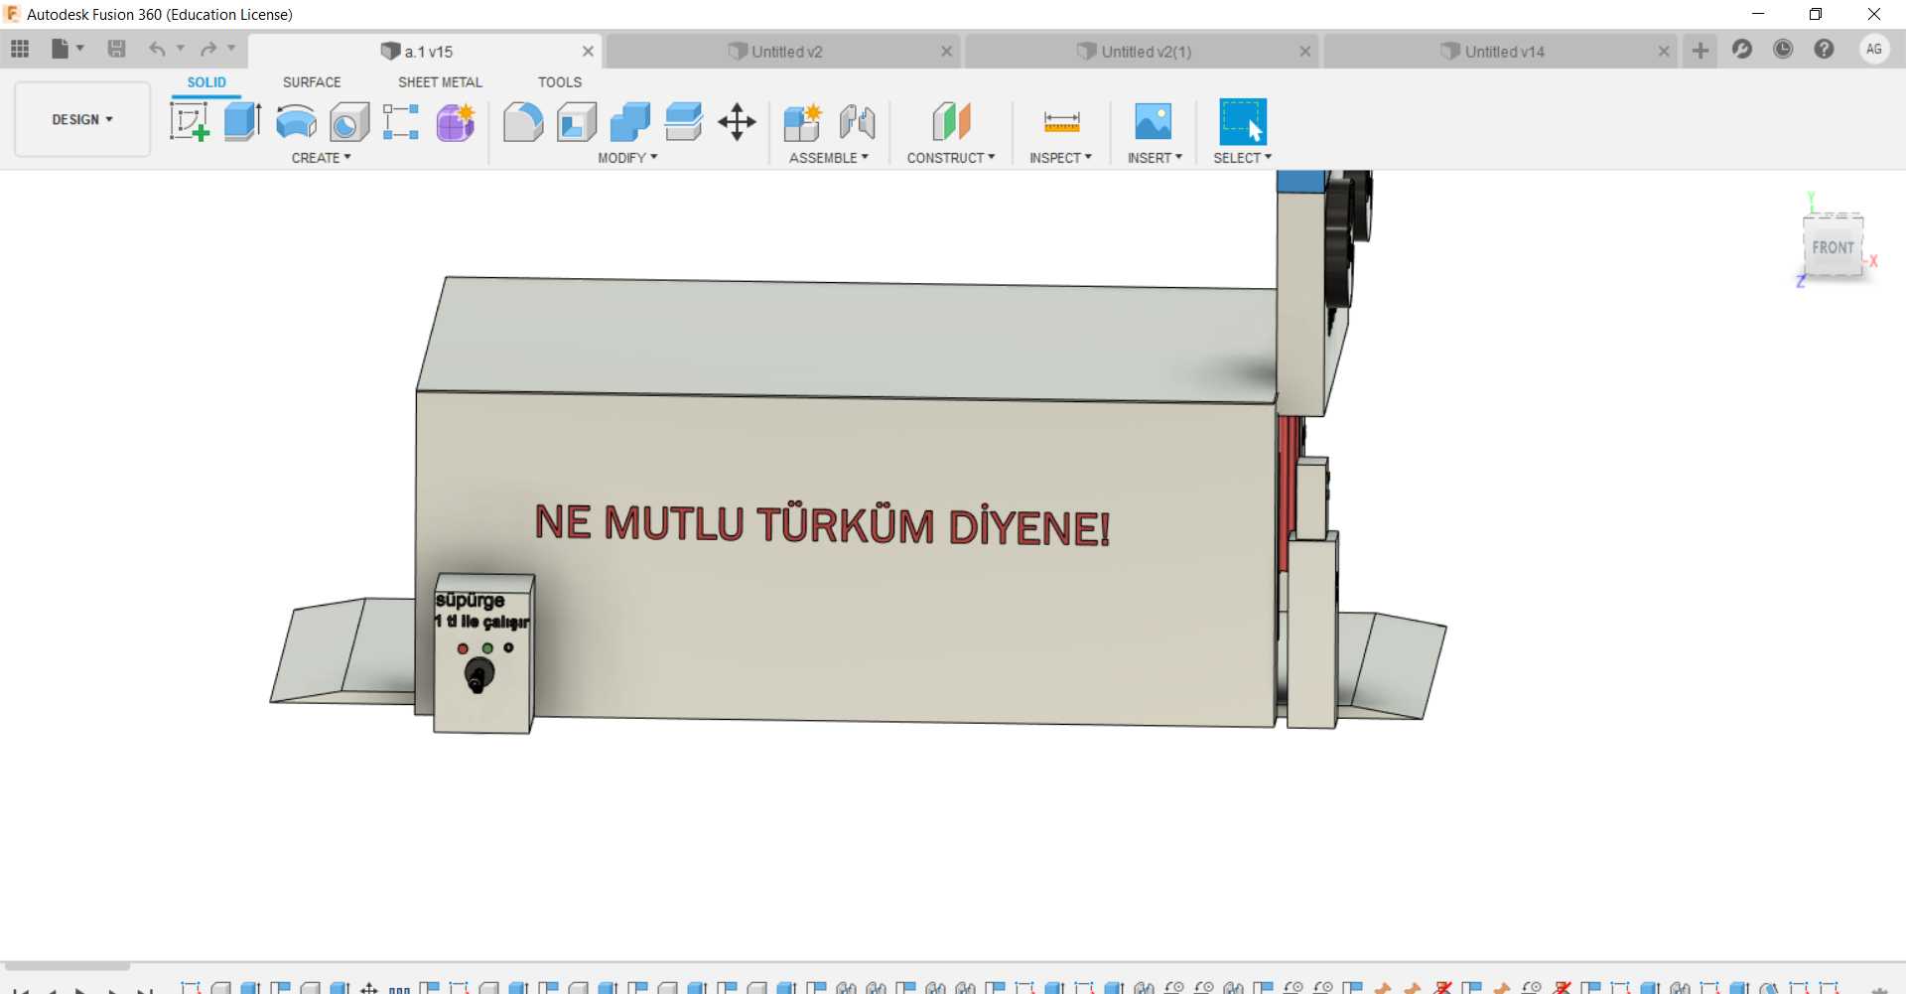Expand the INSPECT menu
This screenshot has height=994, width=1906.
(1060, 158)
